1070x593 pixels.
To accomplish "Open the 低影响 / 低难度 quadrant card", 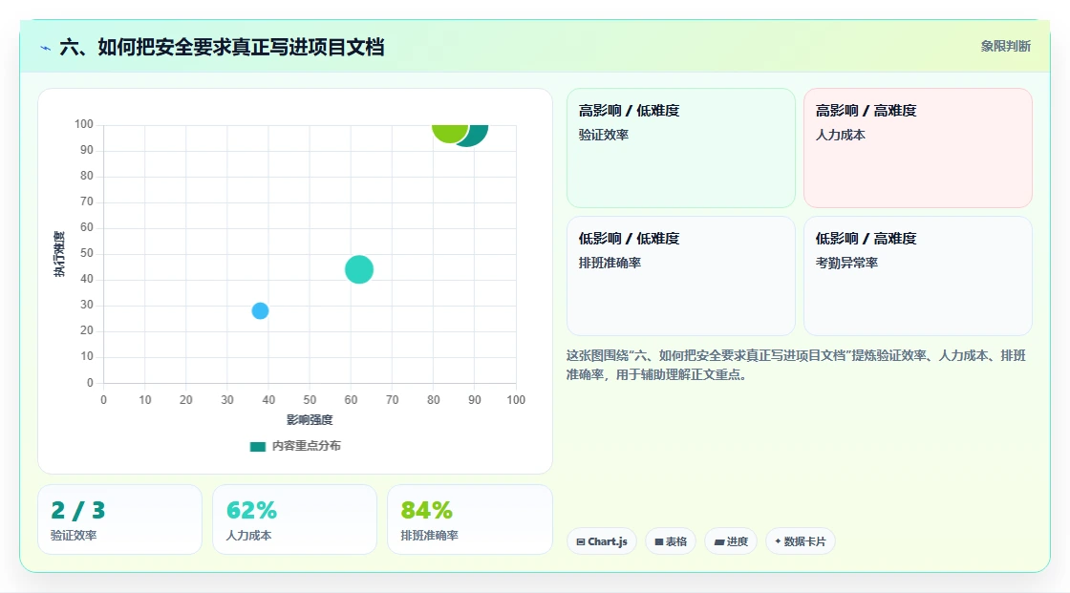I will [x=681, y=276].
